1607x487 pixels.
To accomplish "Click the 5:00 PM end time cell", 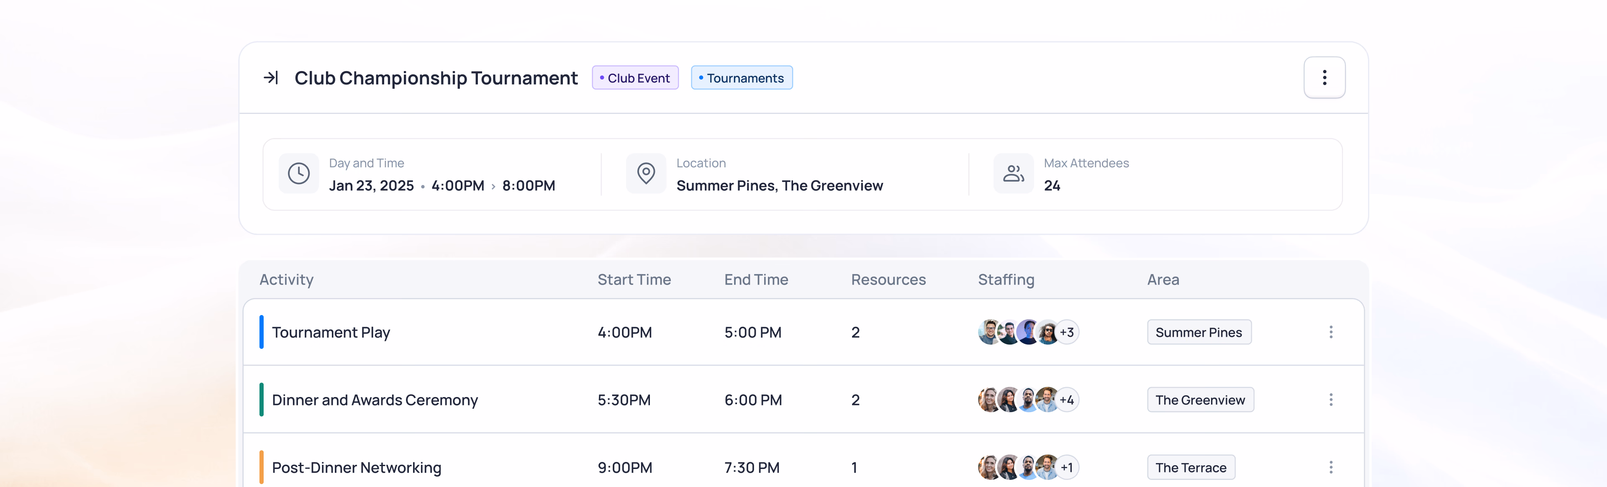I will point(752,332).
